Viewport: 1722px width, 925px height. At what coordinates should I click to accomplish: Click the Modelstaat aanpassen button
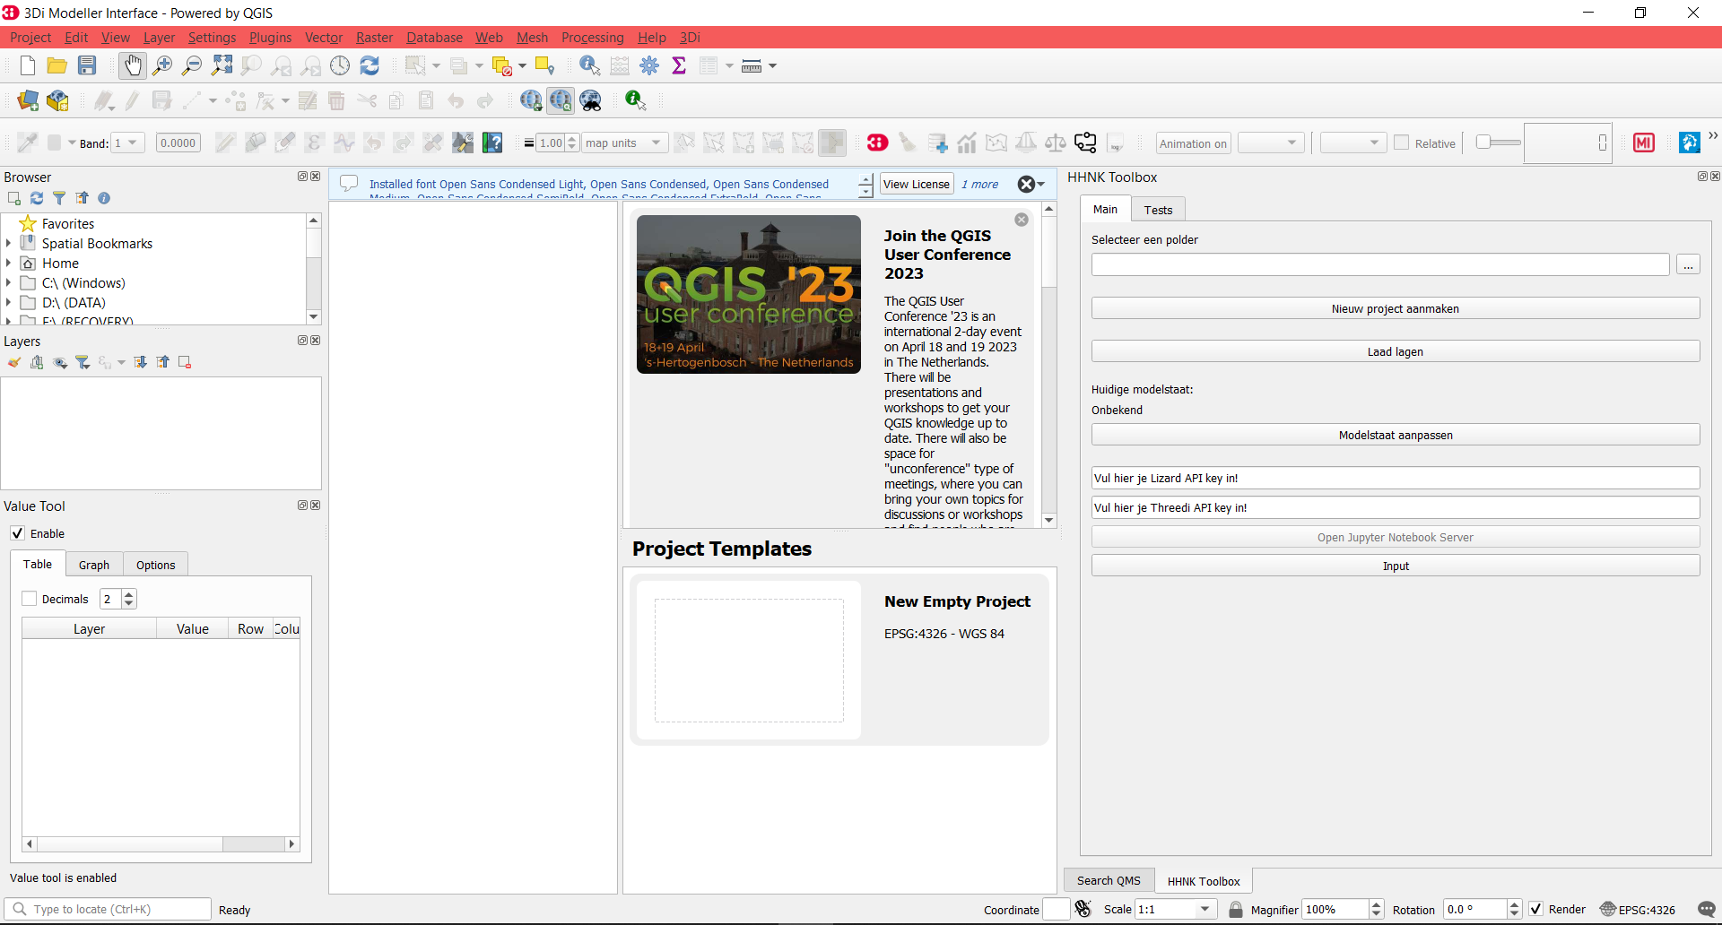click(1396, 435)
